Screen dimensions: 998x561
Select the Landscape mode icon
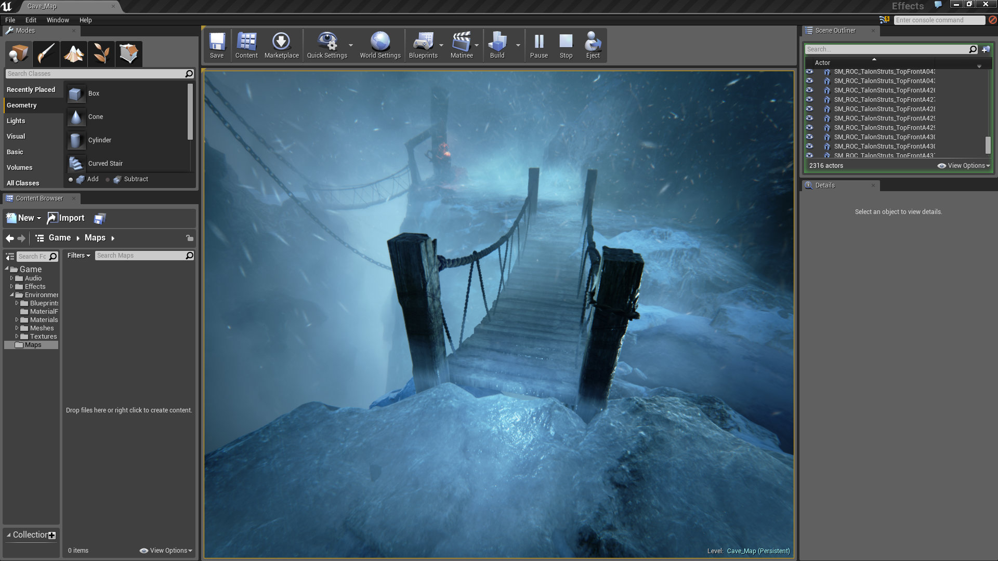pos(73,54)
